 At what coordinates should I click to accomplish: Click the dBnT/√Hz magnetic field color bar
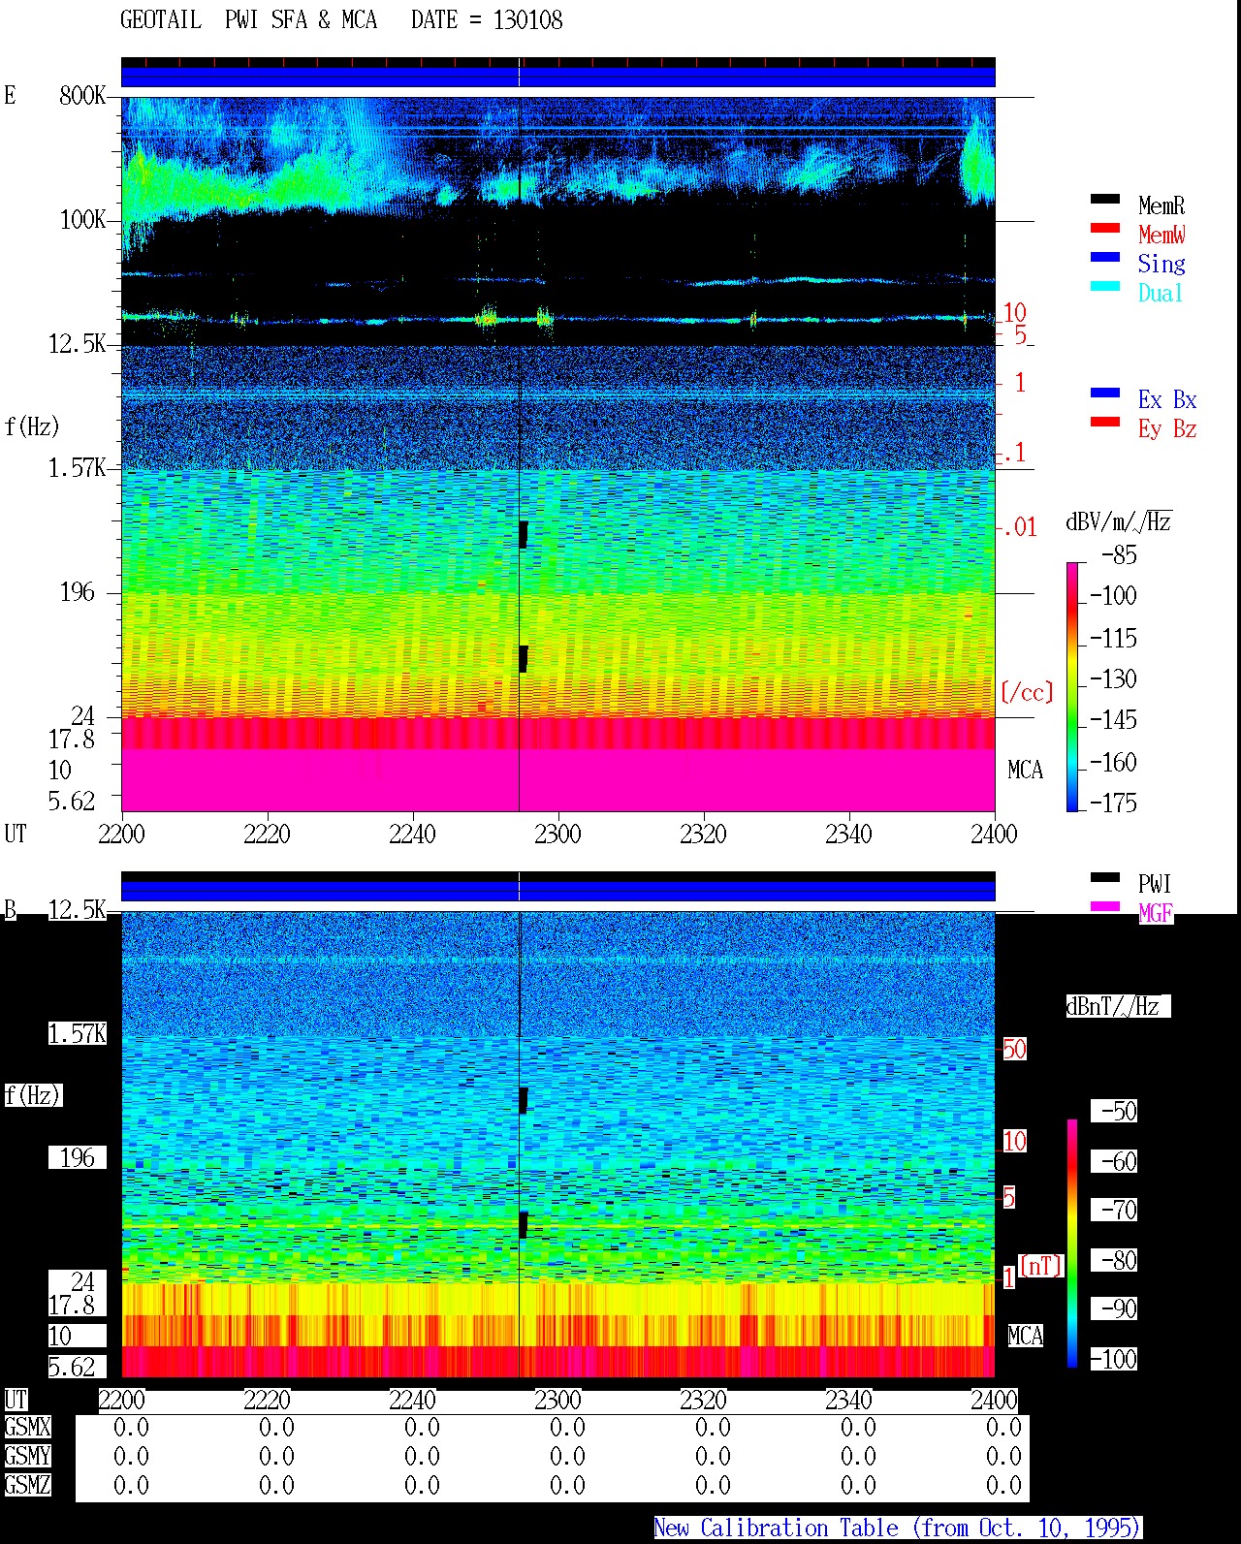click(x=1072, y=1243)
